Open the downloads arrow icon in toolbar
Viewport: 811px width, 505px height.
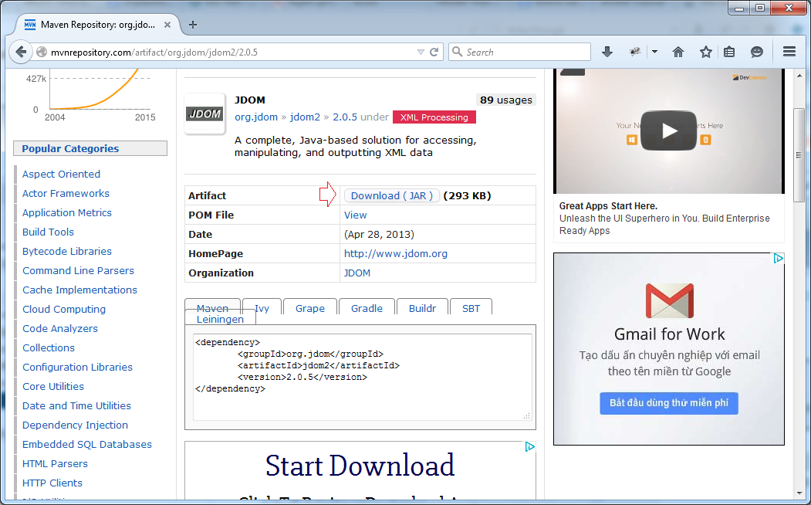pyautogui.click(x=607, y=52)
